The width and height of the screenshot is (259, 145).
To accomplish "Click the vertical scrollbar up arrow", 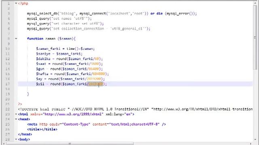I will (x=255, y=3).
